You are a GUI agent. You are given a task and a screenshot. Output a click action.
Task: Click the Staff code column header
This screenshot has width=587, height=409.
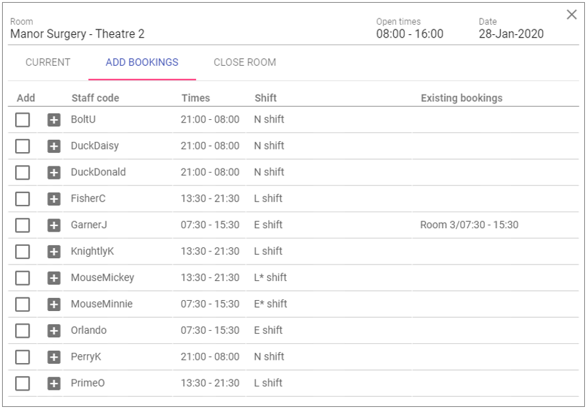[95, 98]
